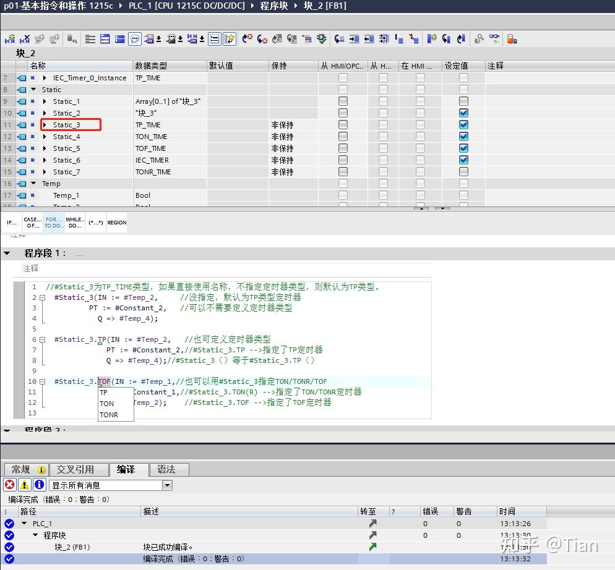Uncheck the 设定值 checkbox for Static_2

(x=463, y=113)
